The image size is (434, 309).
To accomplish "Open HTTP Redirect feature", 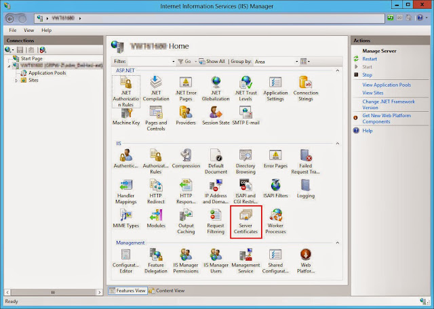I will [x=156, y=191].
